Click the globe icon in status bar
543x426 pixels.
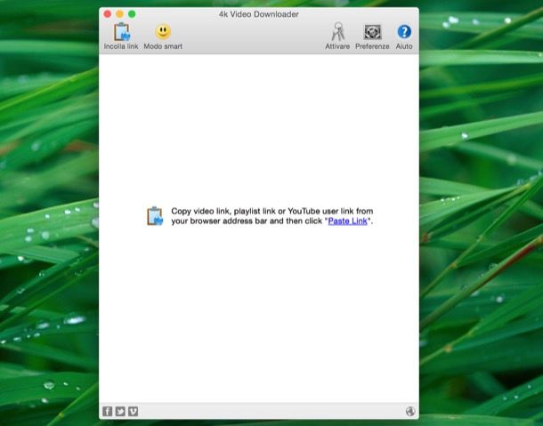(410, 411)
